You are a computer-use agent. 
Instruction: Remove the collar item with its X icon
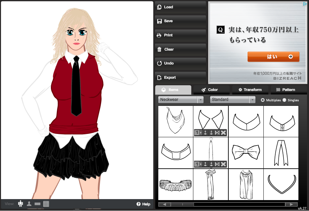223,133
